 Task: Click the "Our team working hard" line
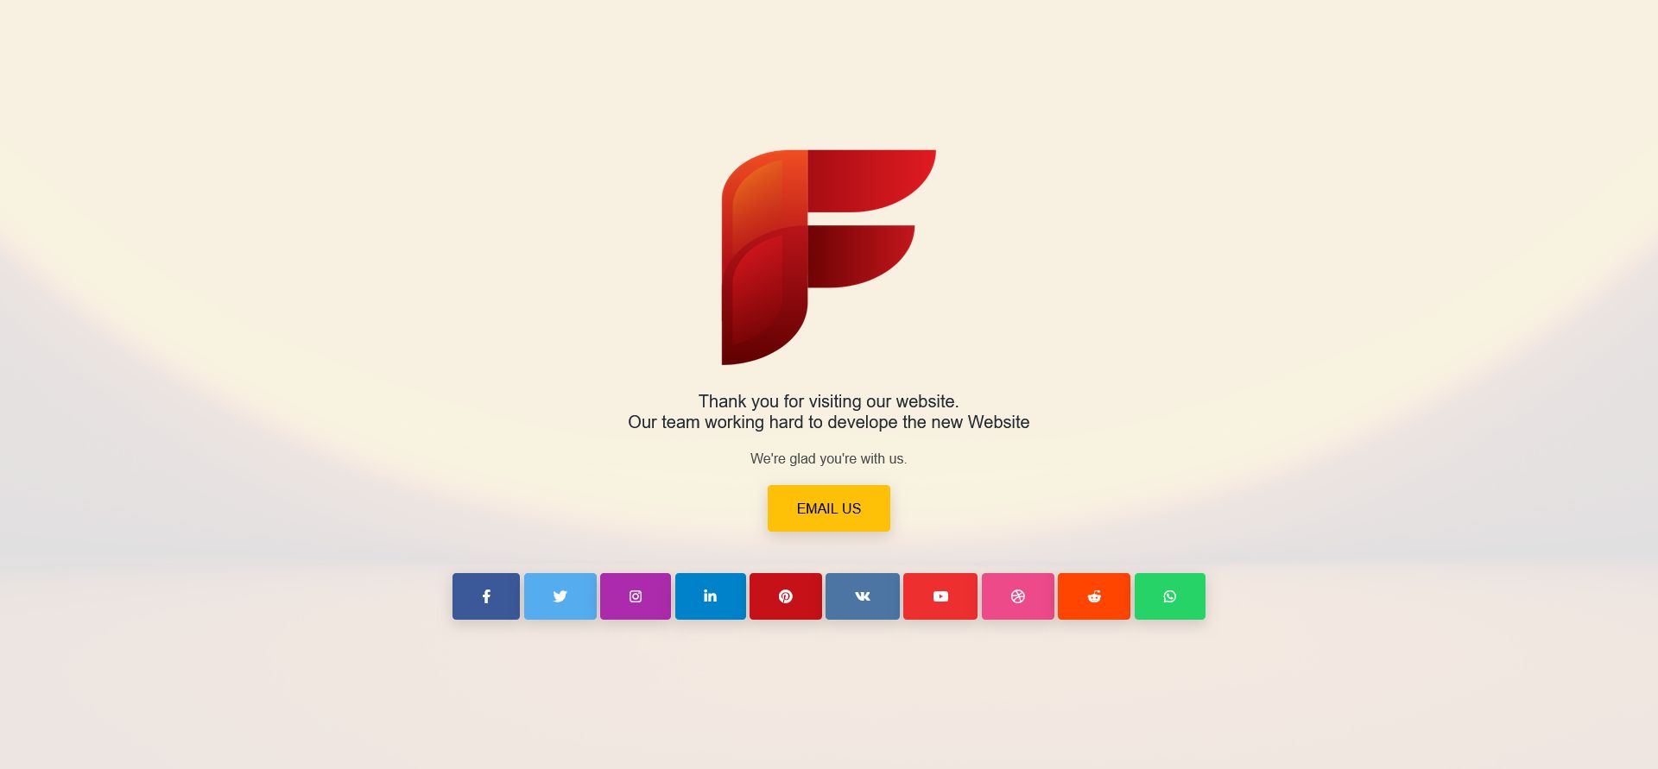click(829, 422)
